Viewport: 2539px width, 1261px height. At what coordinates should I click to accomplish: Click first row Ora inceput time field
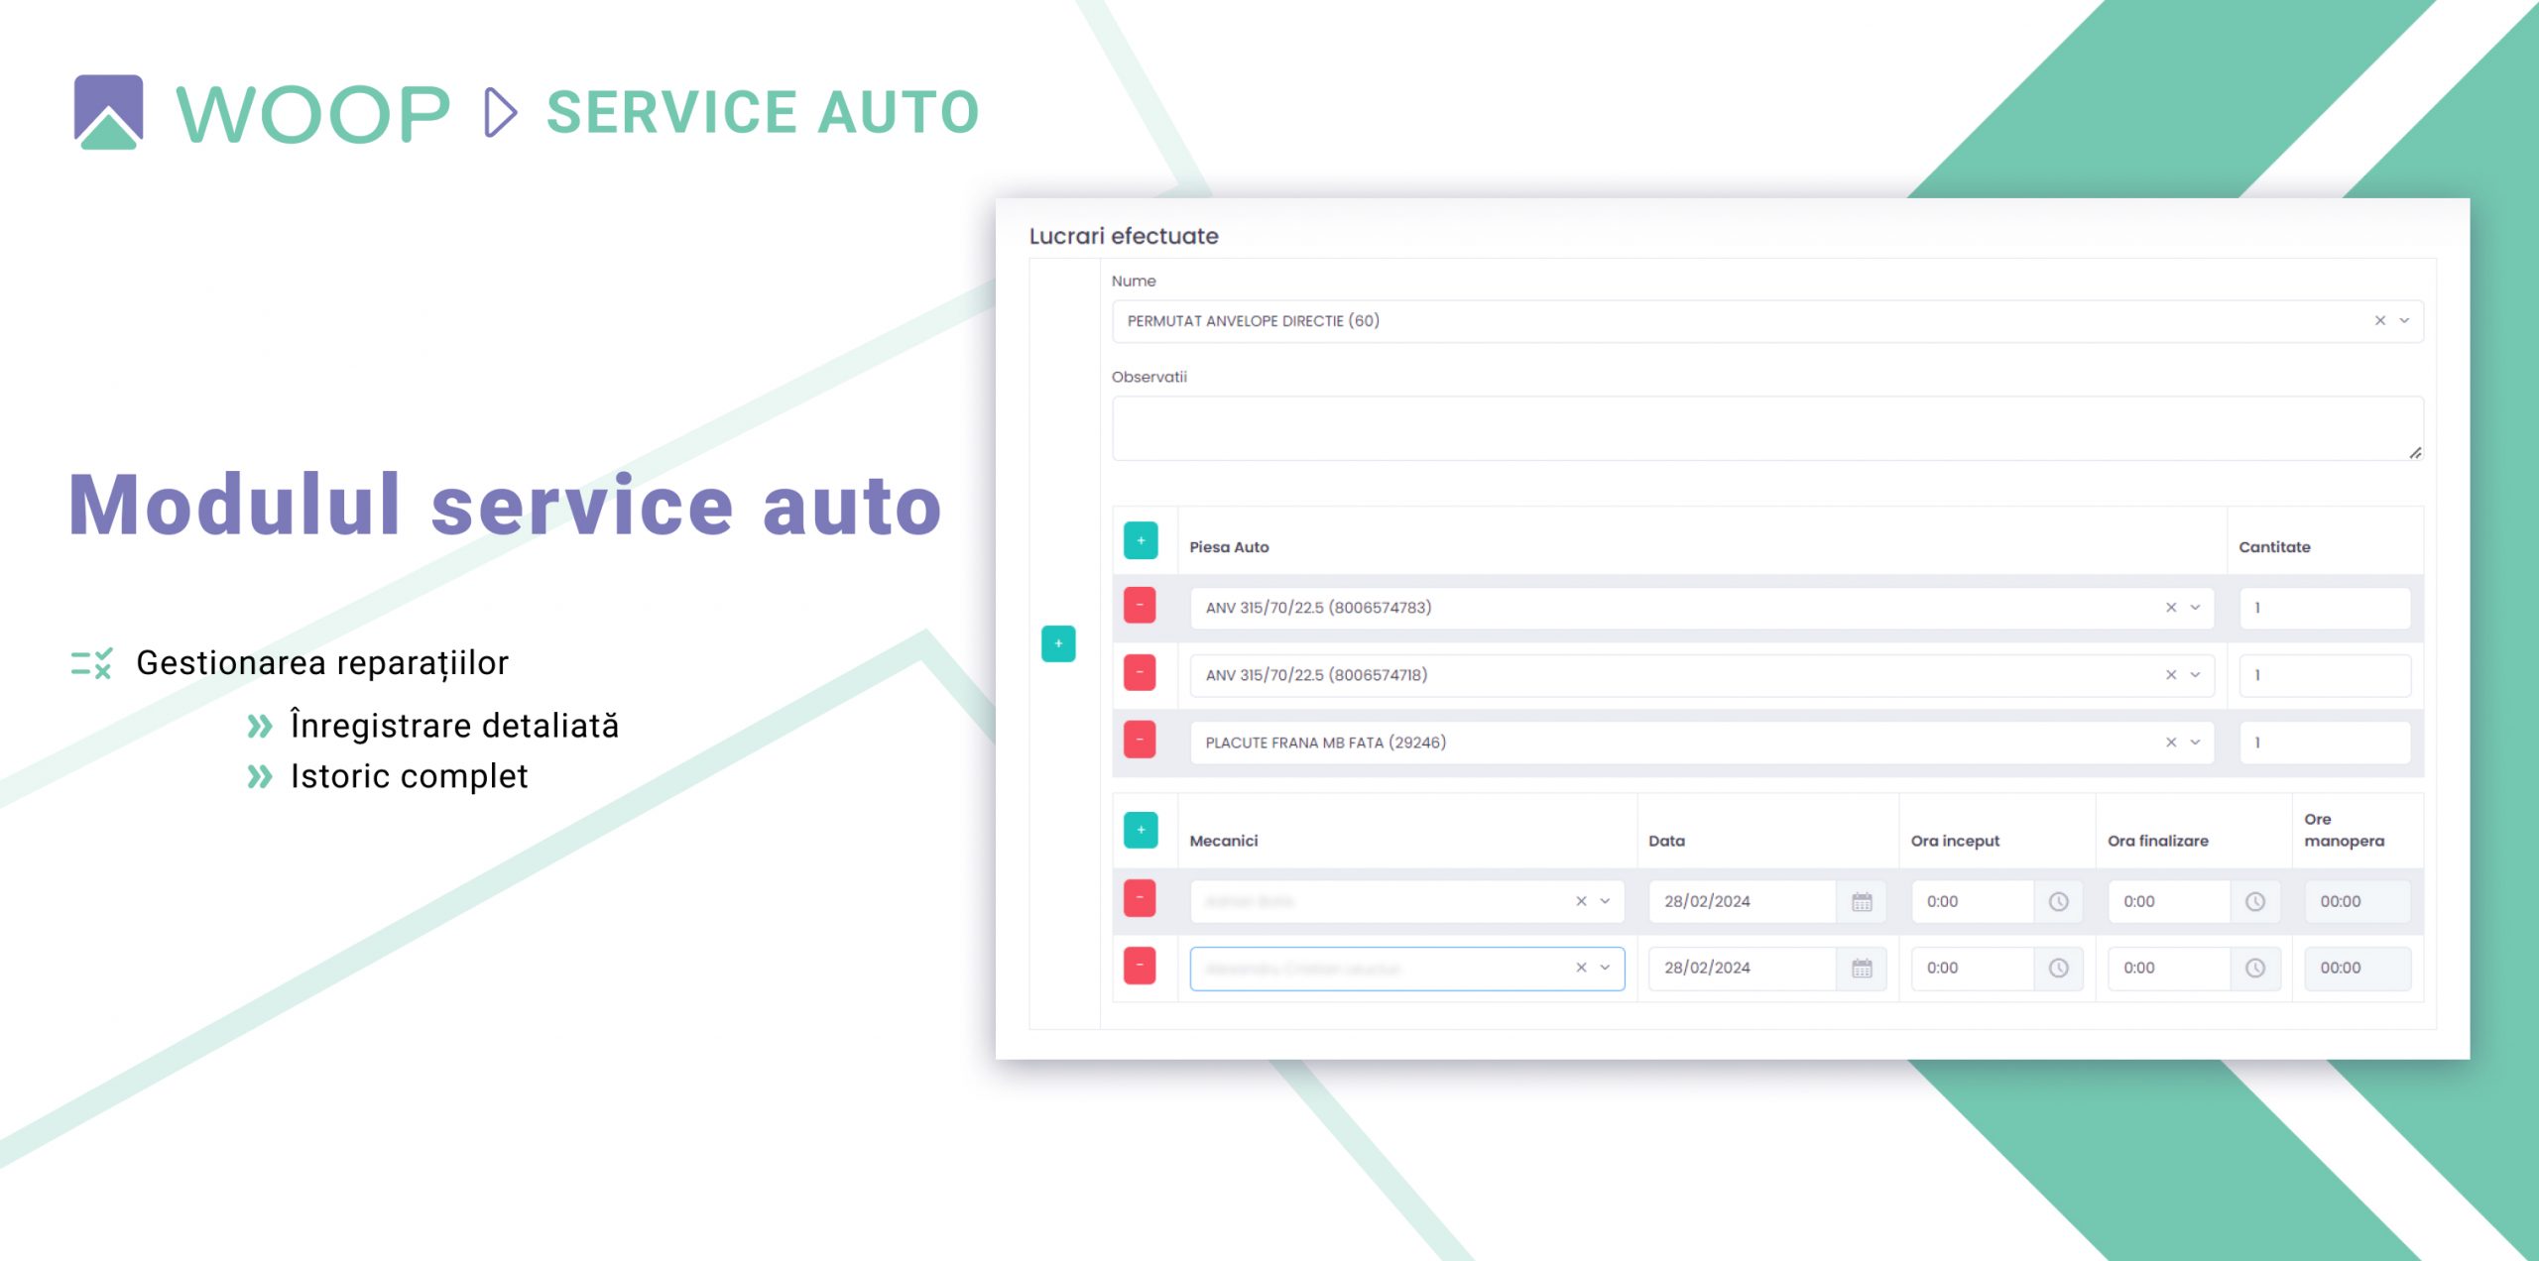click(1973, 902)
